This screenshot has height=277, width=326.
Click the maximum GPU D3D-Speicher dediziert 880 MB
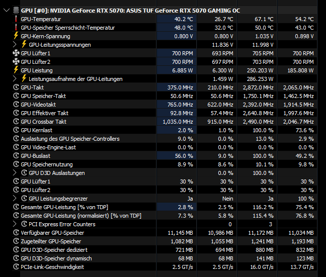(265, 250)
